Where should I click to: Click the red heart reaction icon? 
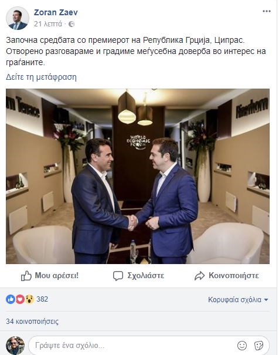pos(20,299)
